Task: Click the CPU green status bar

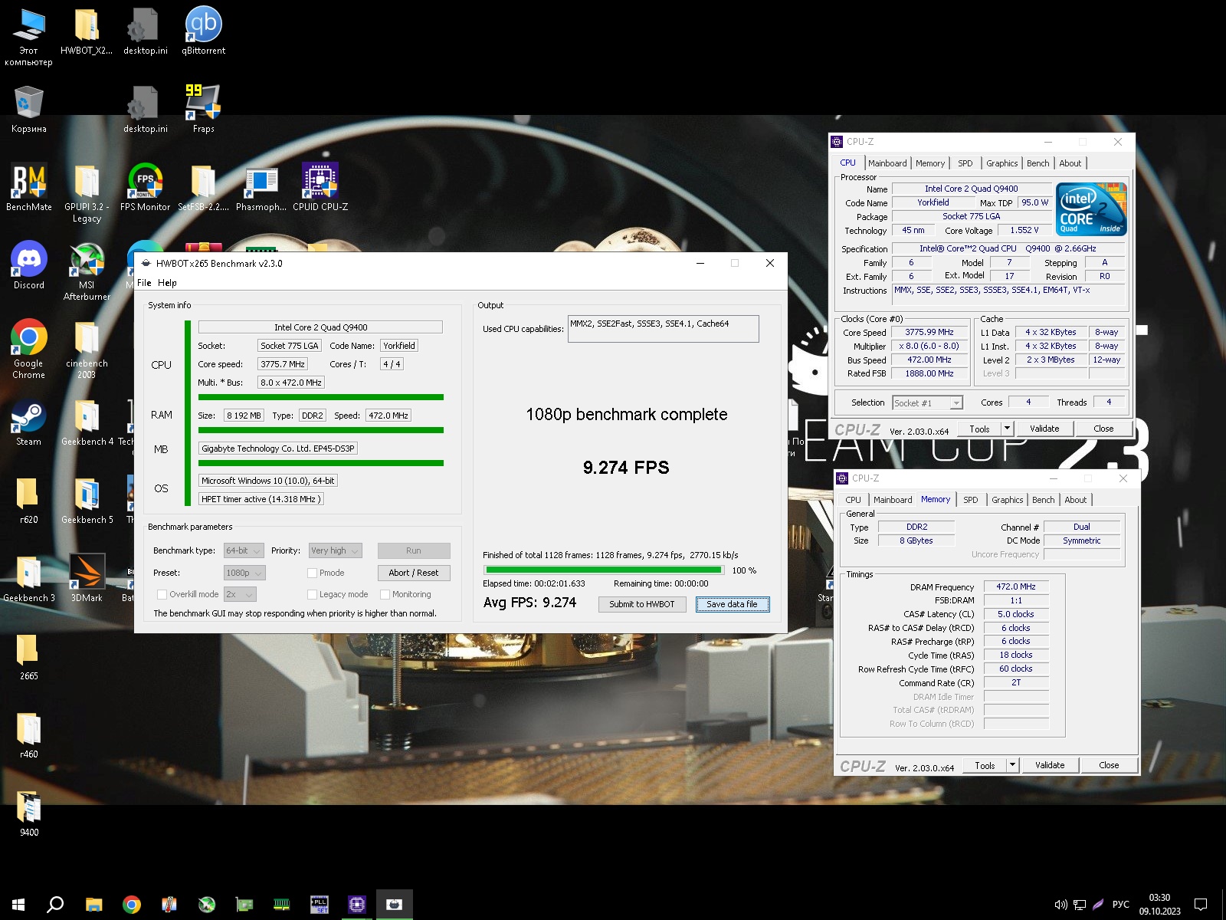Action: click(x=321, y=397)
